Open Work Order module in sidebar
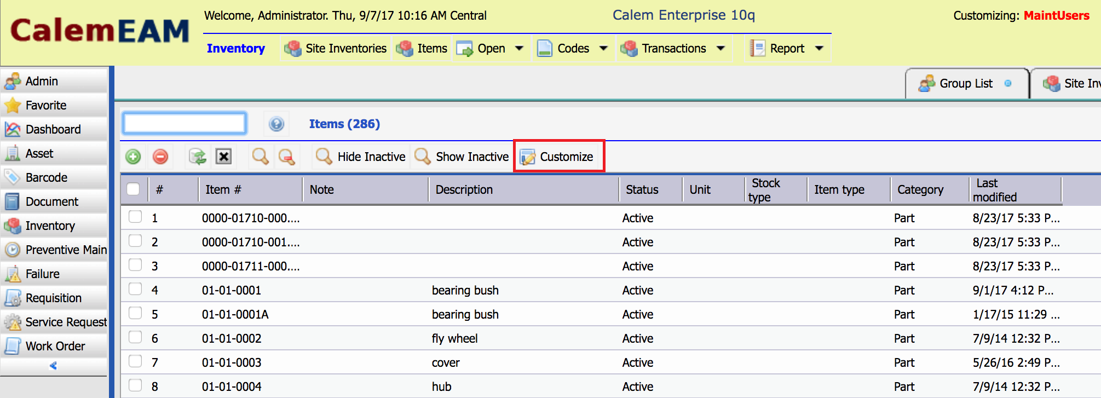The image size is (1101, 398). 54,346
